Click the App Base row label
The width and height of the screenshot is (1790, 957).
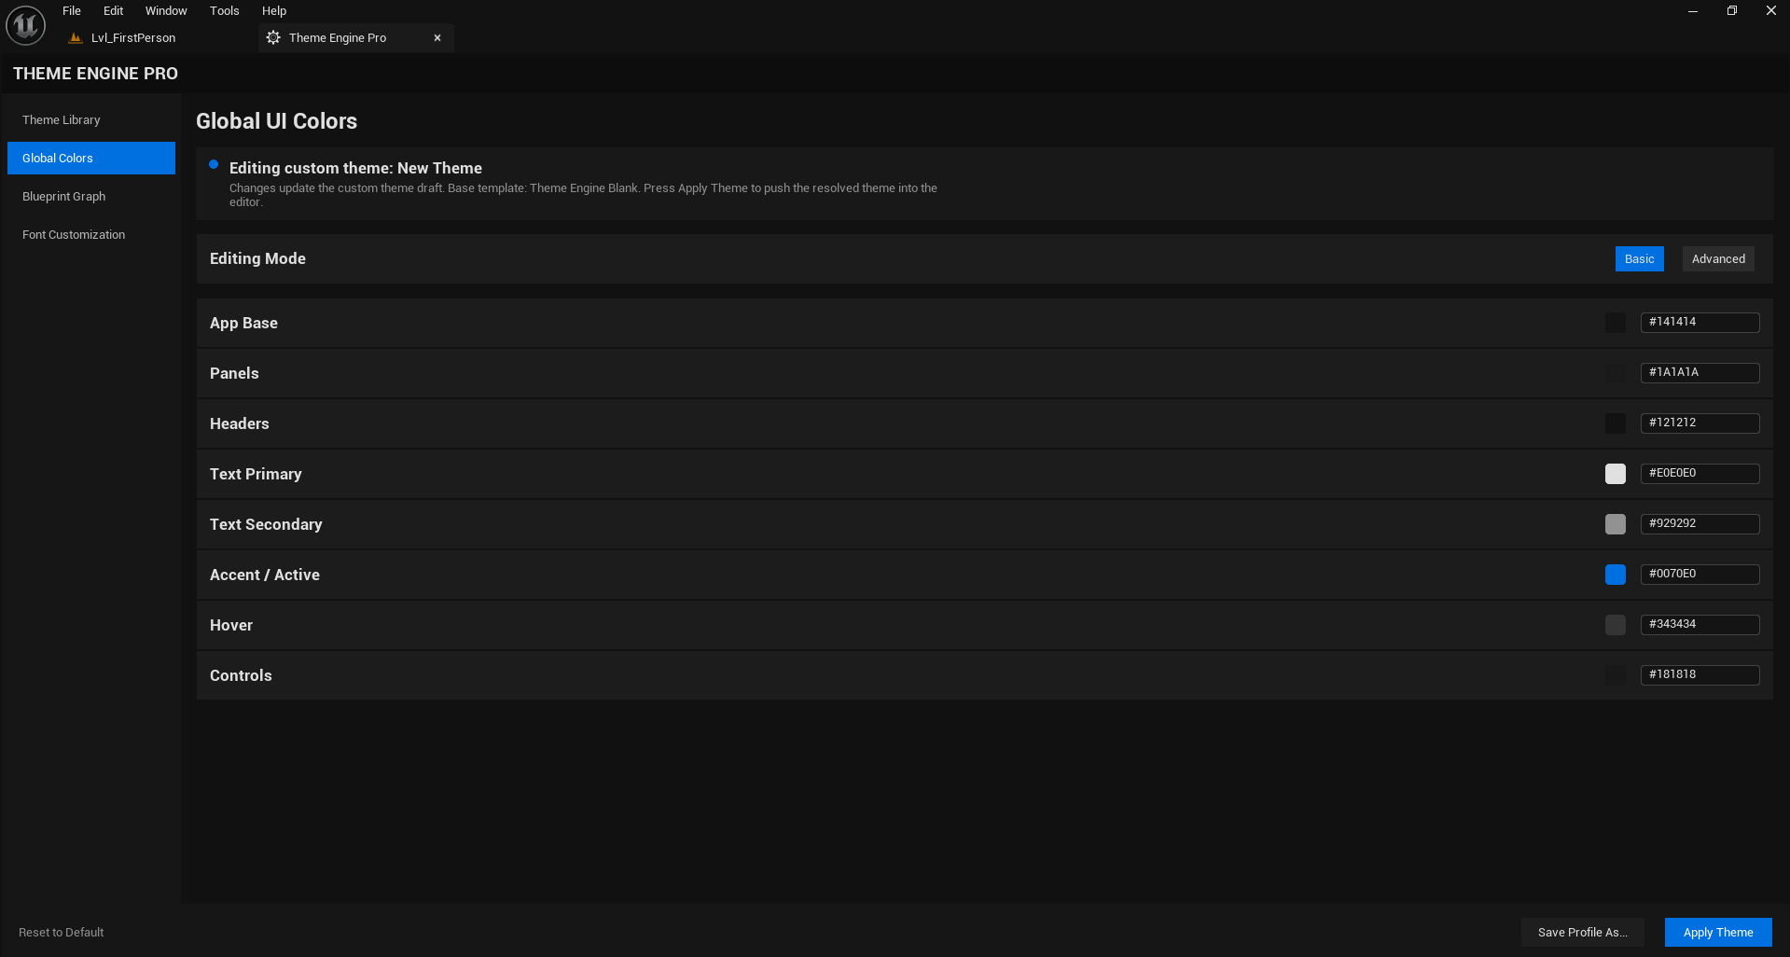pos(243,323)
